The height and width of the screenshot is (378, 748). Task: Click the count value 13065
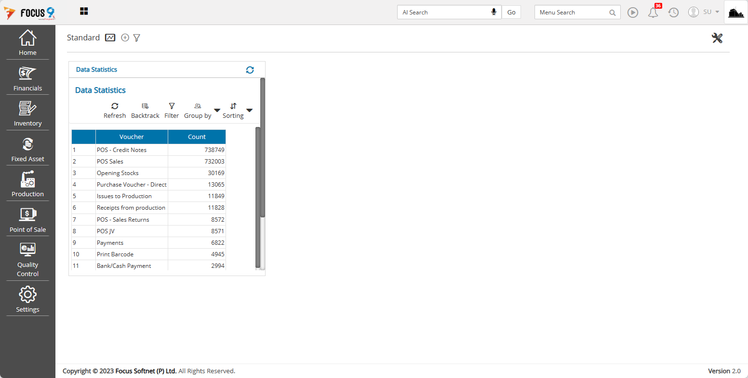(216, 185)
